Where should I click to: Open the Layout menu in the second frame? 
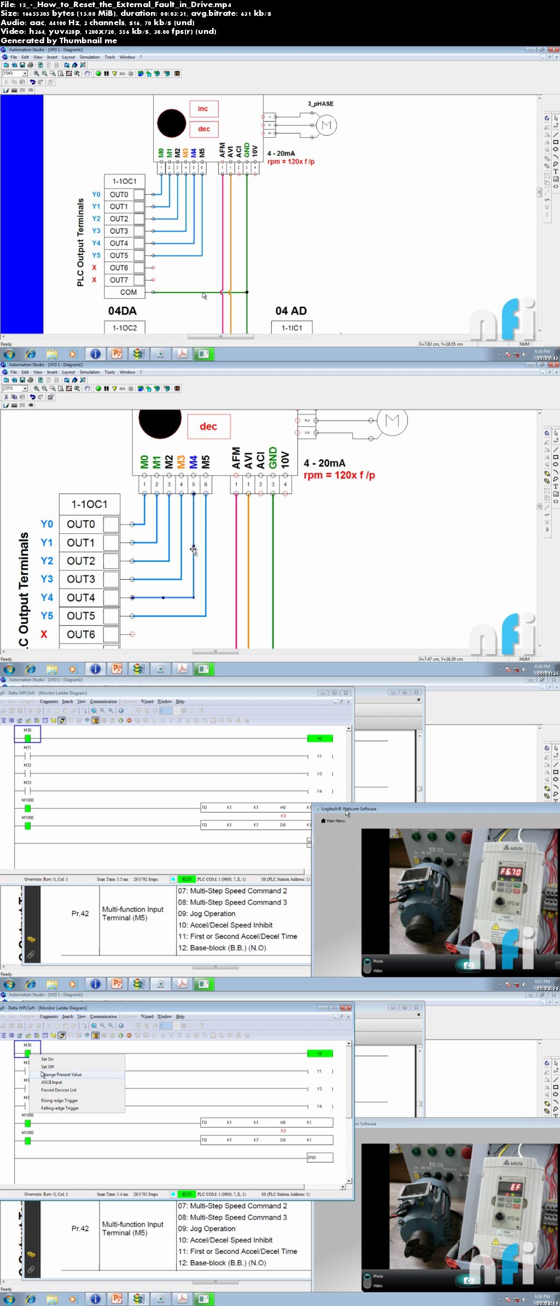[x=68, y=372]
